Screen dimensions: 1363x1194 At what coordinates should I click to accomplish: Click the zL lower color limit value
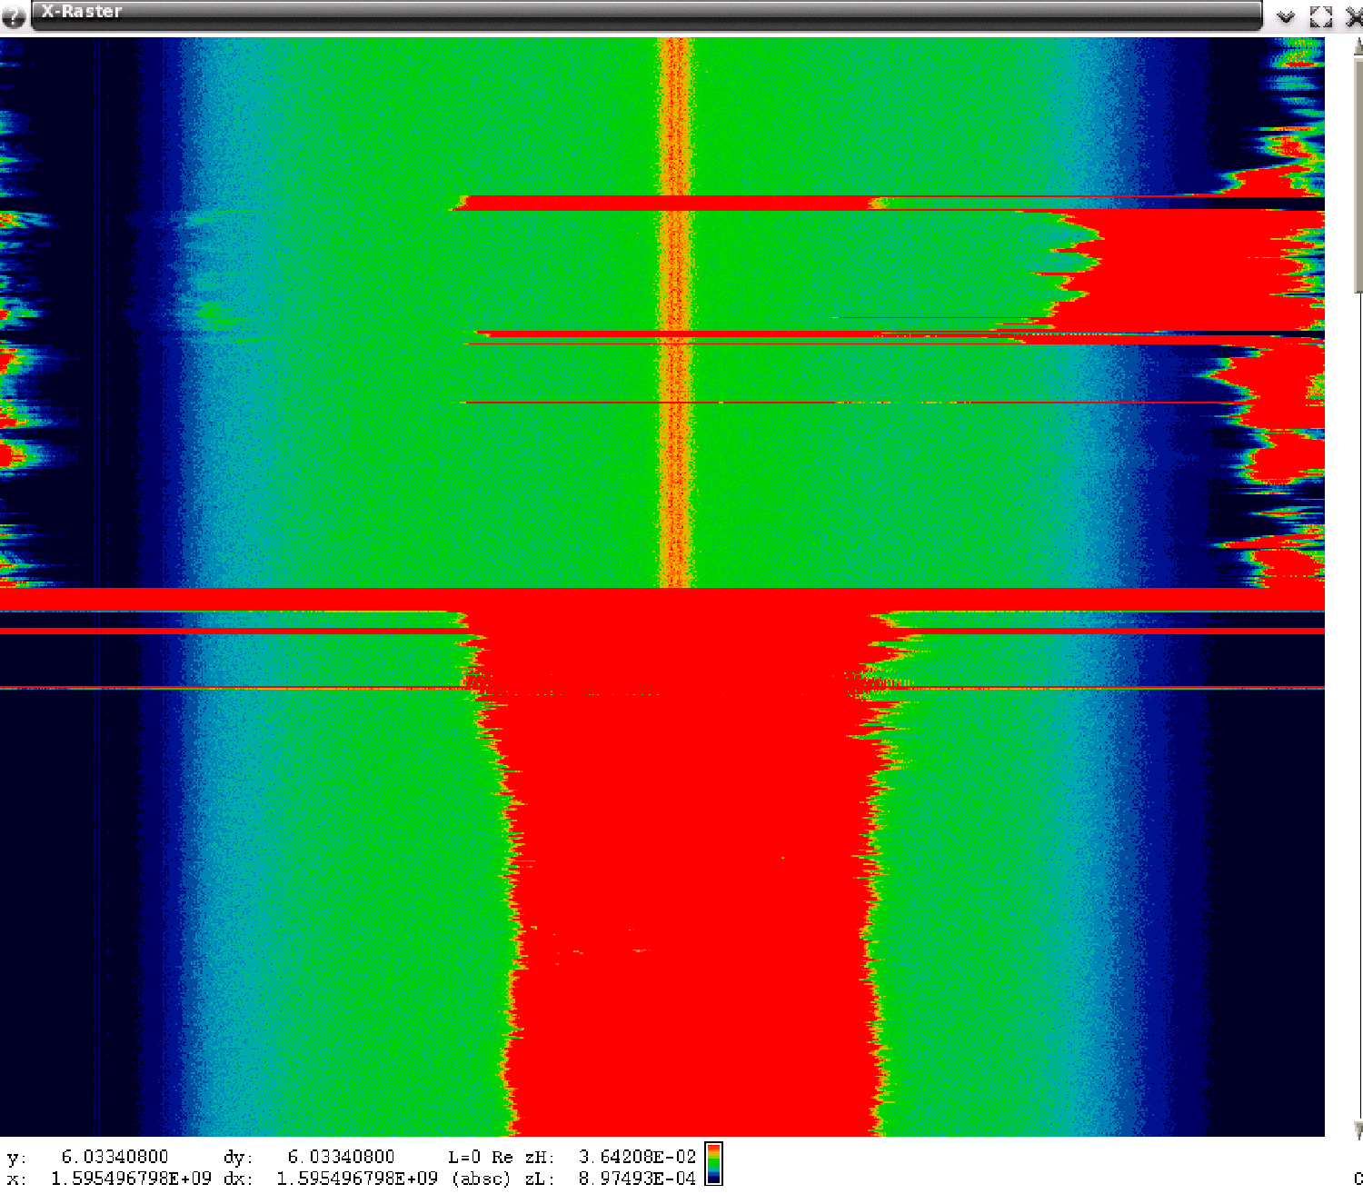636,1179
